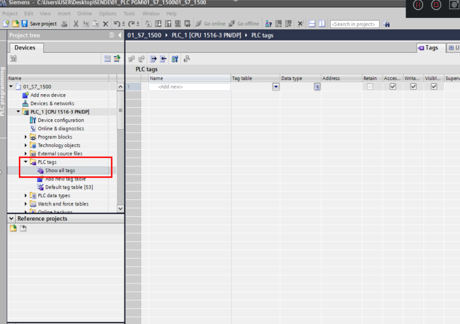Screen dimensions: 460x324
Task: Split editor space horizontally icon
Action: (312, 23)
